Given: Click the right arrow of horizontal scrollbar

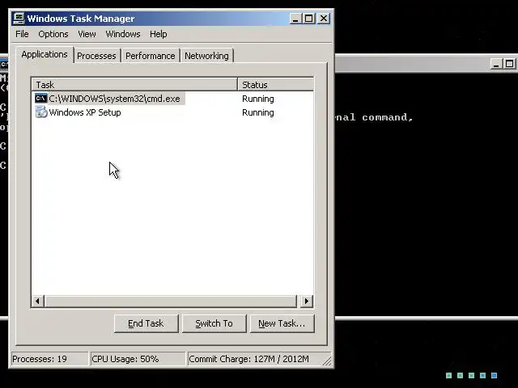Looking at the screenshot, I should pyautogui.click(x=306, y=301).
